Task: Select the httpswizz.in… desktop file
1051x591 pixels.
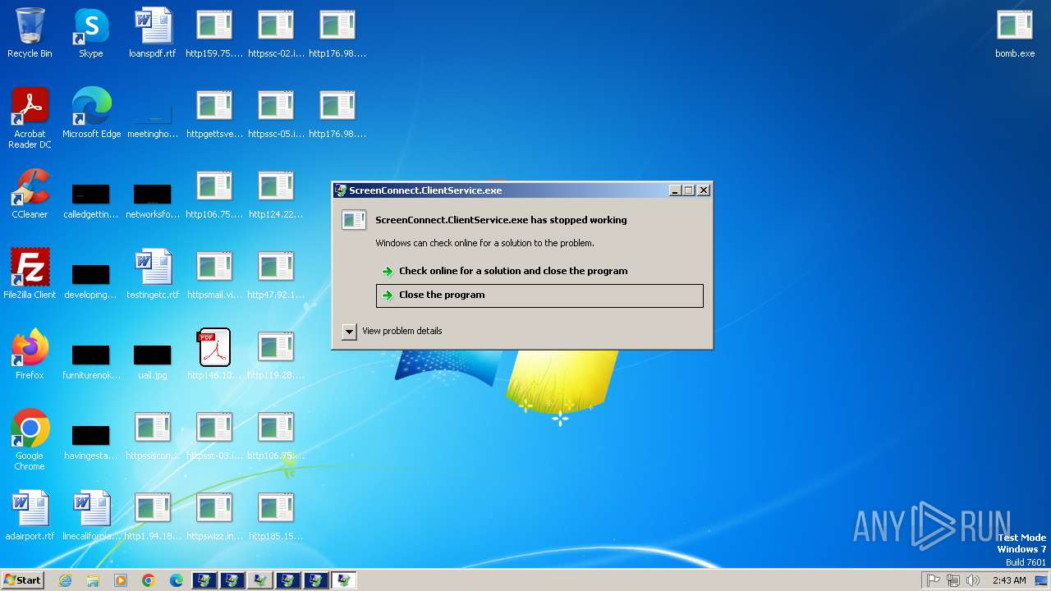Action: click(x=214, y=515)
